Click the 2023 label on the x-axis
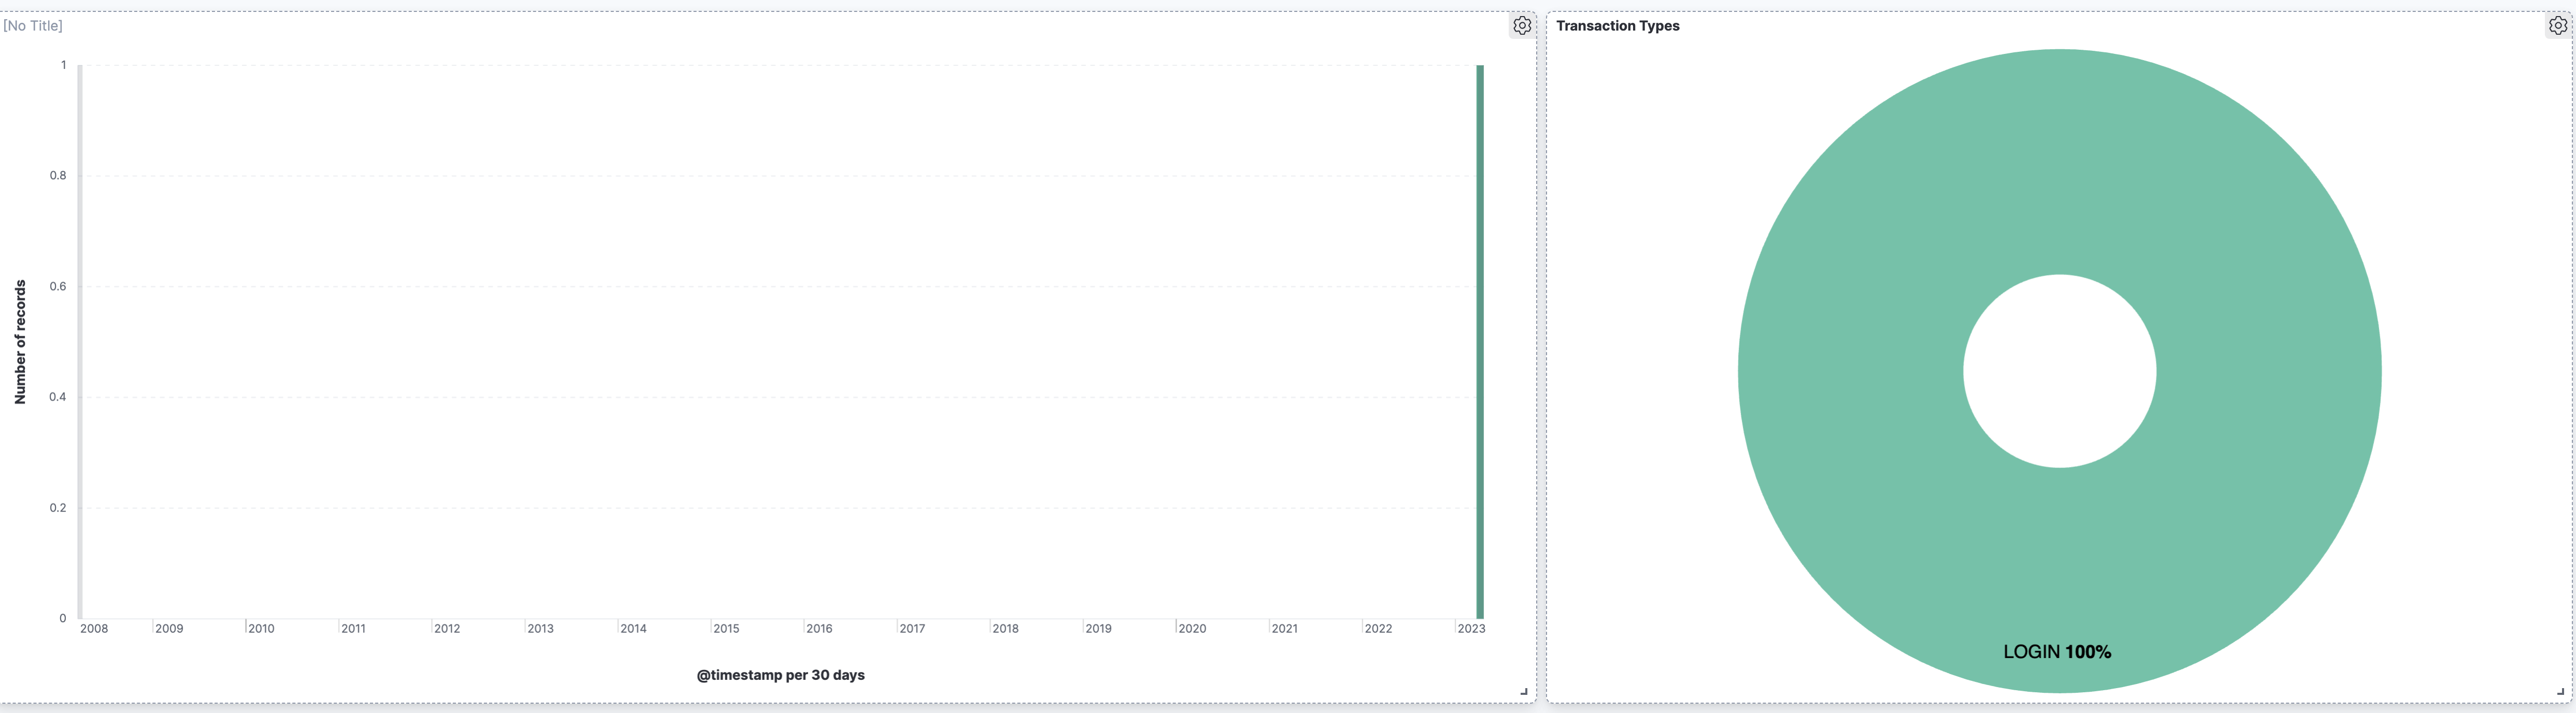This screenshot has width=2576, height=713. (1471, 629)
